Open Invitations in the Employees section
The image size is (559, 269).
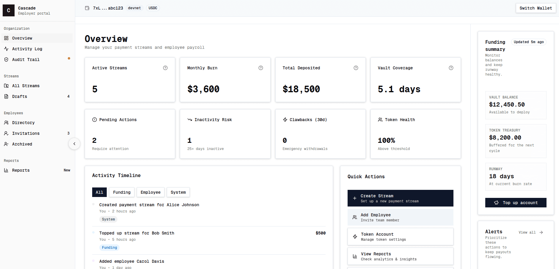[x=26, y=133]
